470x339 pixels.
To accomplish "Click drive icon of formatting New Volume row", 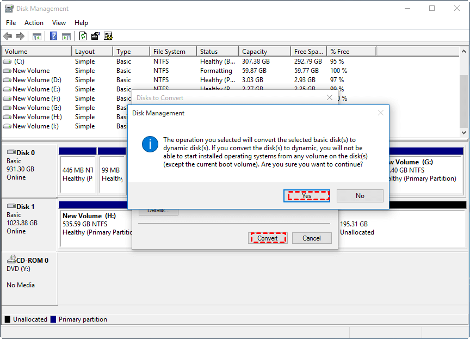I will (7, 71).
